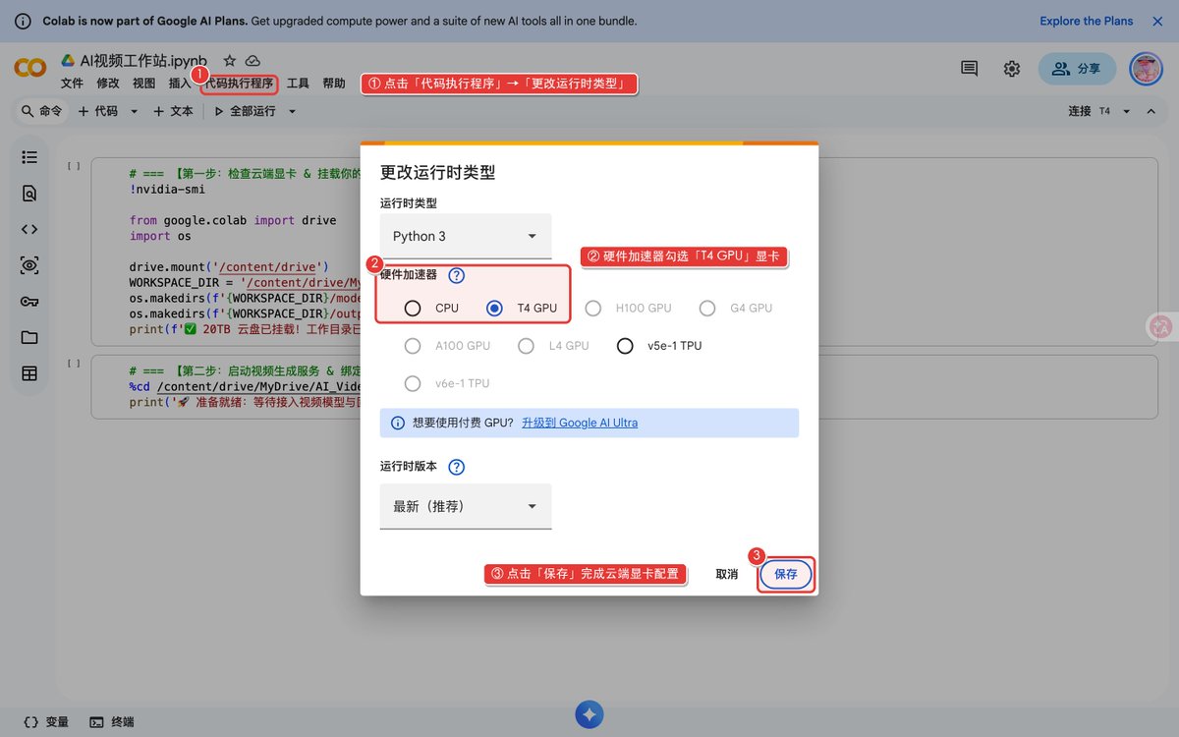This screenshot has width=1179, height=737.
Task: Expand the 连接 T4 connection dropdown arrow
Action: pyautogui.click(x=1126, y=112)
